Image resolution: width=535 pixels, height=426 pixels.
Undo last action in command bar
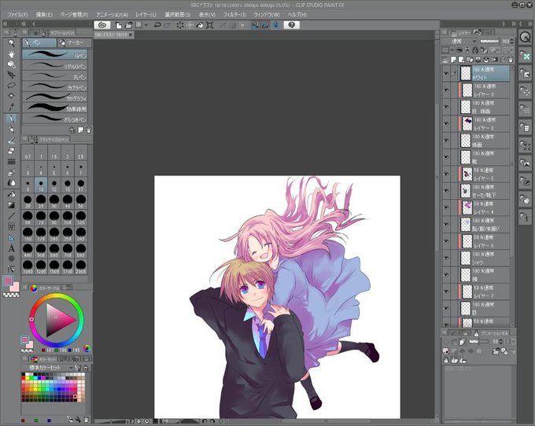pos(157,25)
